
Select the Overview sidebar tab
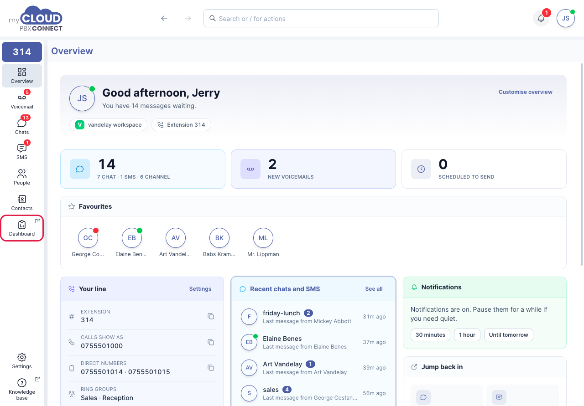[x=22, y=76]
